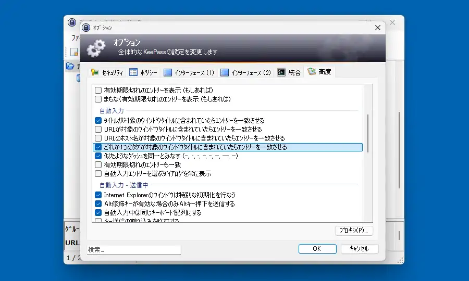
Task: Click the new database icon in the main window toolbar
Action: 74,52
